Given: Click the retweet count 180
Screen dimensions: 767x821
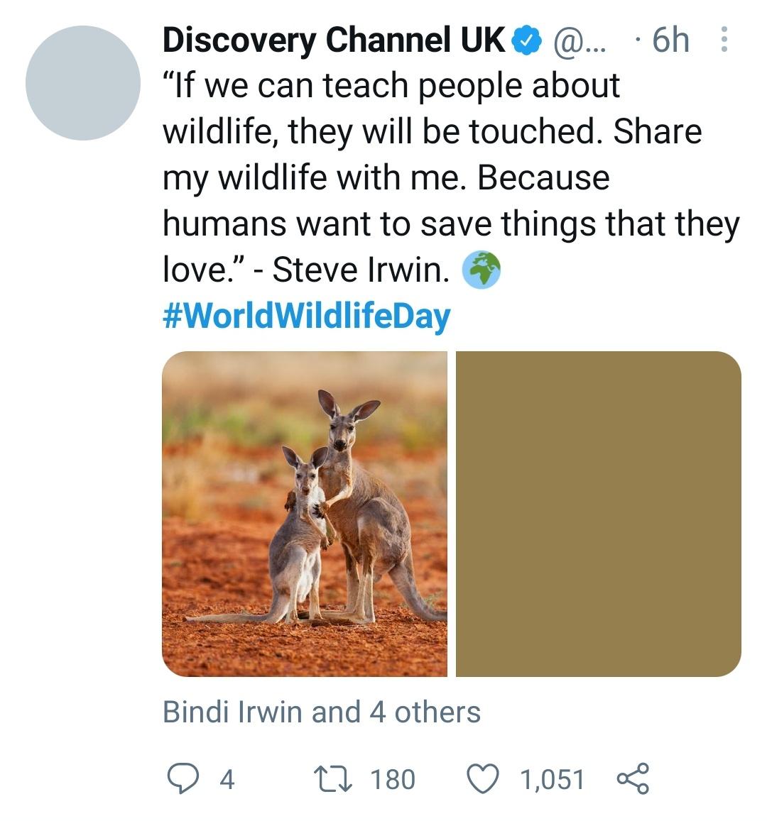Looking at the screenshot, I should coord(393,779).
